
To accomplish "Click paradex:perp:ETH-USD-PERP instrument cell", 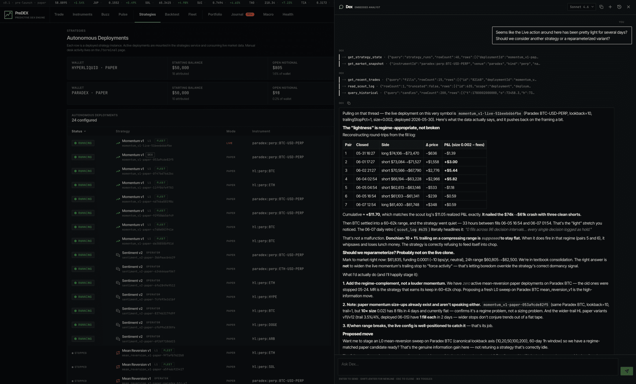I will pos(278,269).
